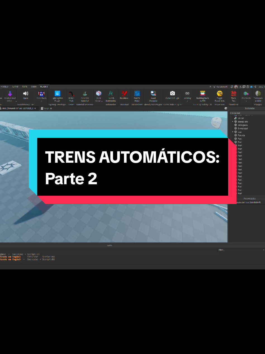Expand the Realism Mod dropdown arrow
265x354 pixels.
coord(16,101)
